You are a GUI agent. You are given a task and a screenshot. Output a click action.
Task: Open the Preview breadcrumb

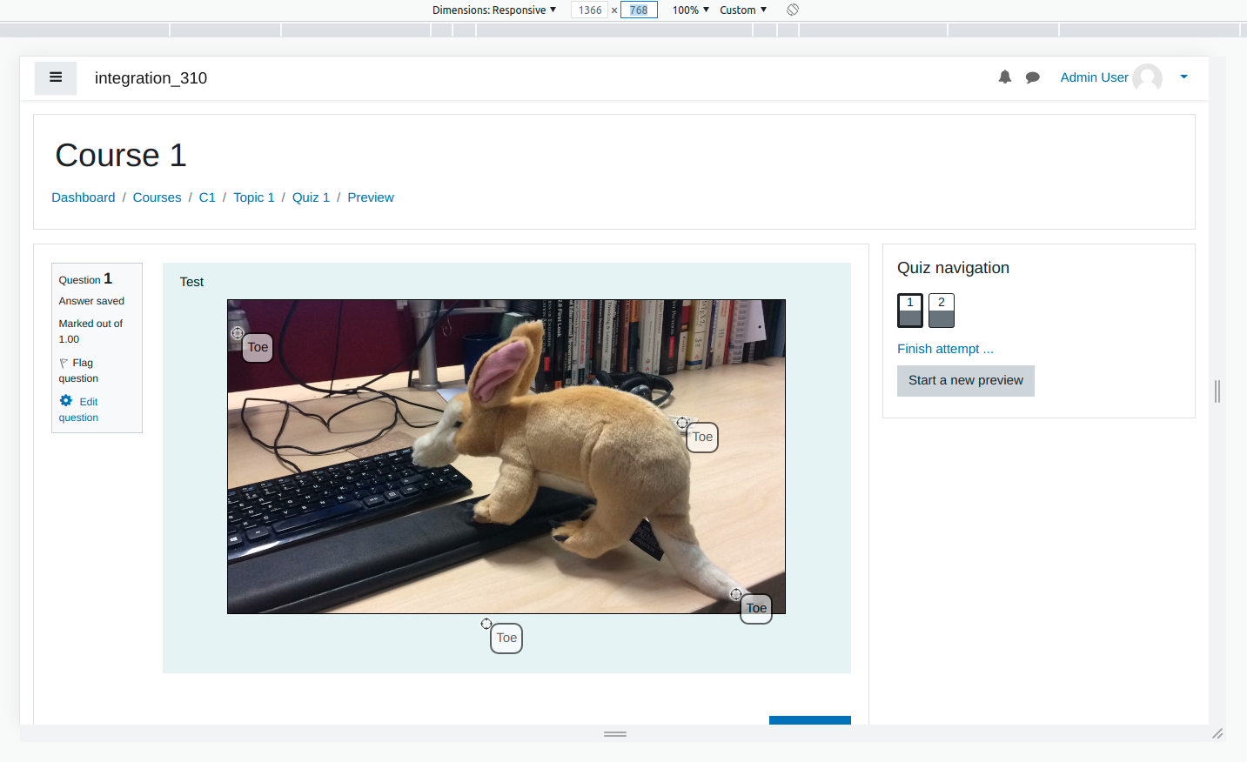pyautogui.click(x=371, y=197)
